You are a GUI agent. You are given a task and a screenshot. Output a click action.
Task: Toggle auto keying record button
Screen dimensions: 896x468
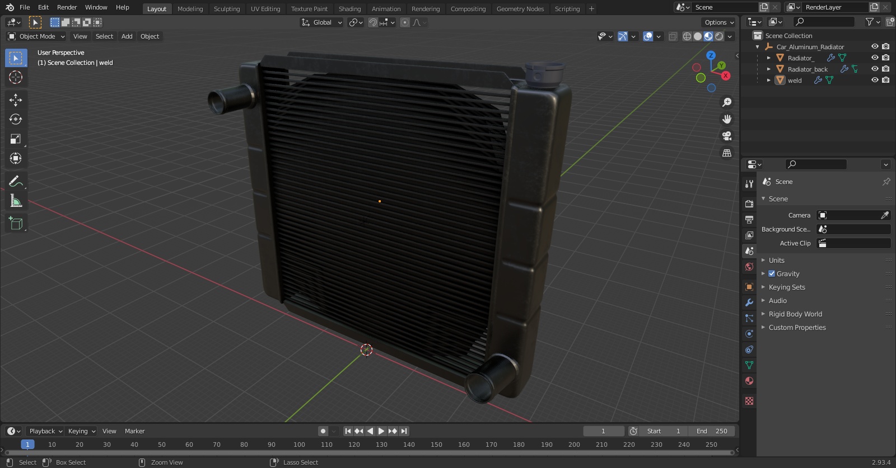click(323, 431)
